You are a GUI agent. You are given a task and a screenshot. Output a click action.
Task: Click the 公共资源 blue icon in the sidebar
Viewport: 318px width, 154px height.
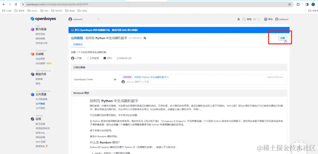[x=32, y=94]
